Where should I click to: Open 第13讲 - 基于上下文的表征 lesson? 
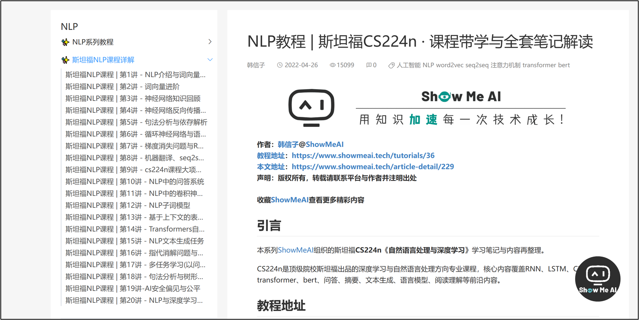pyautogui.click(x=134, y=217)
